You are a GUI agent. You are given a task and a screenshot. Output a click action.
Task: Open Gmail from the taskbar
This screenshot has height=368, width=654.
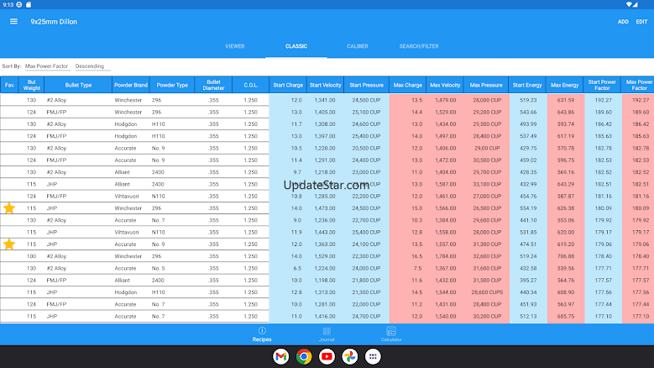coord(281,357)
